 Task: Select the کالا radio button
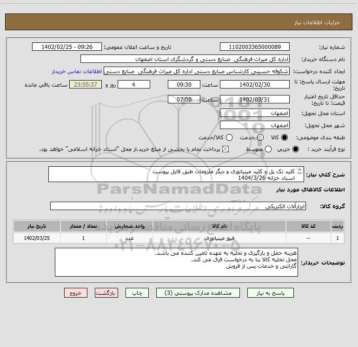pyautogui.click(x=285, y=137)
